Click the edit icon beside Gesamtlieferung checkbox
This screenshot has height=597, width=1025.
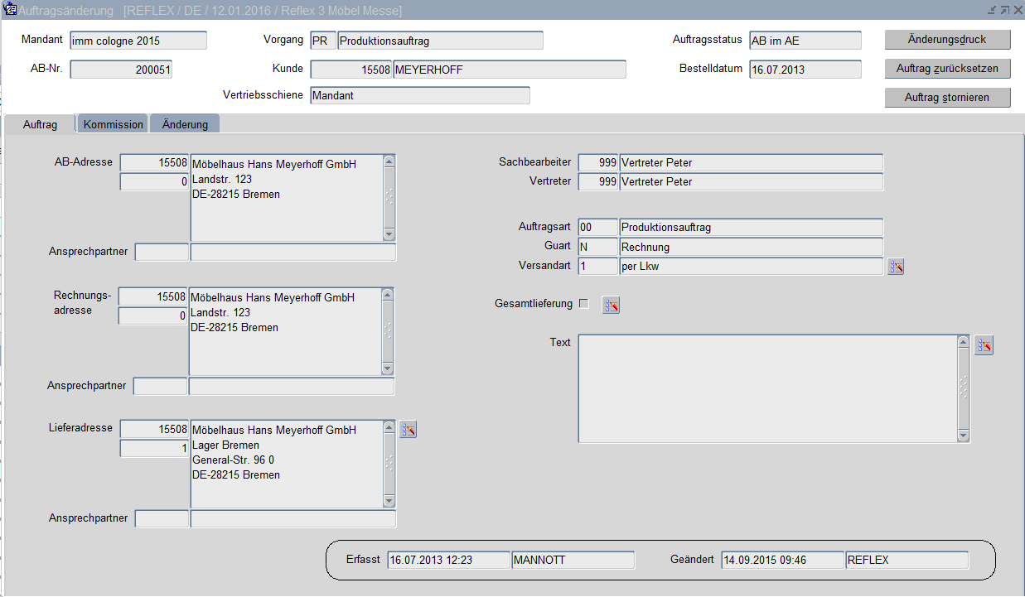(611, 306)
